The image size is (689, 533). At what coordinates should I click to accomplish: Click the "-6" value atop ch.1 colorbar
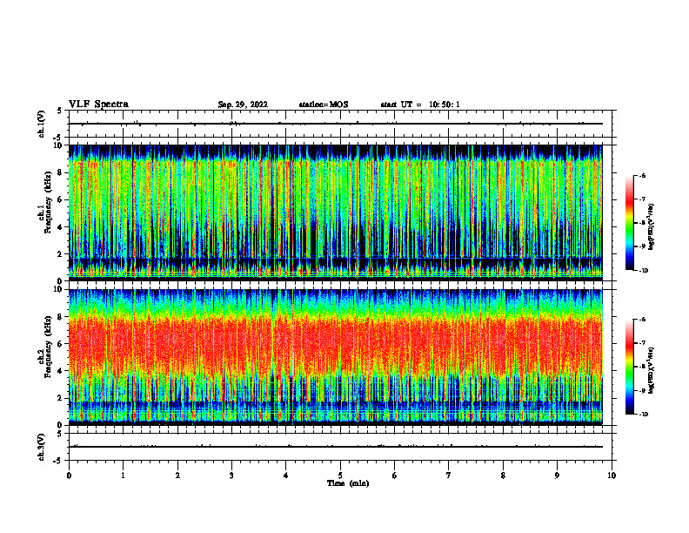click(x=642, y=175)
